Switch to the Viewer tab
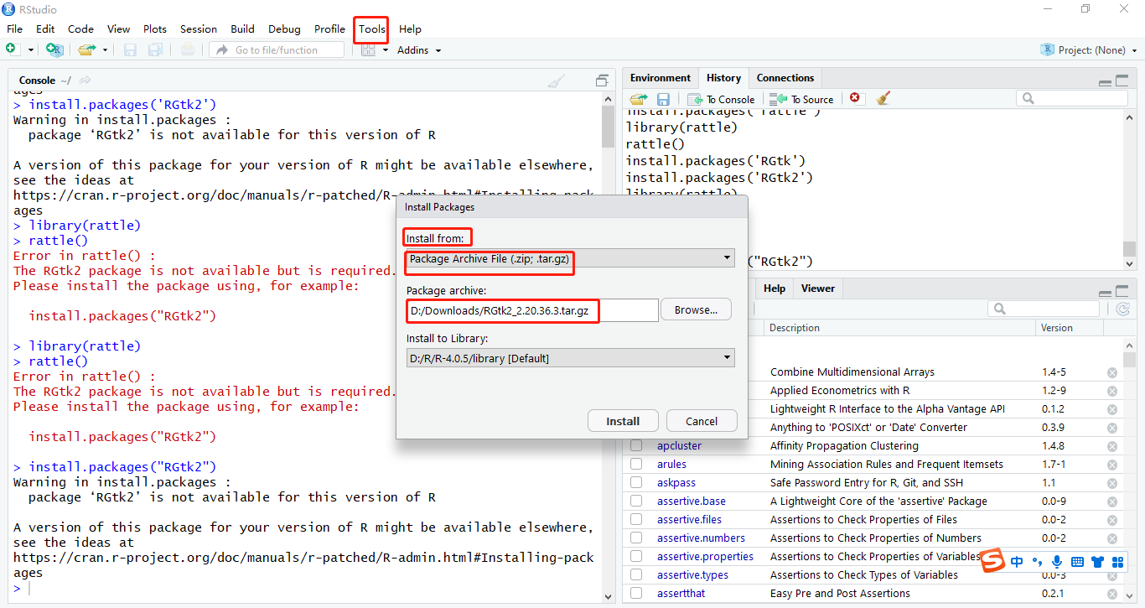1145x608 pixels. (816, 288)
